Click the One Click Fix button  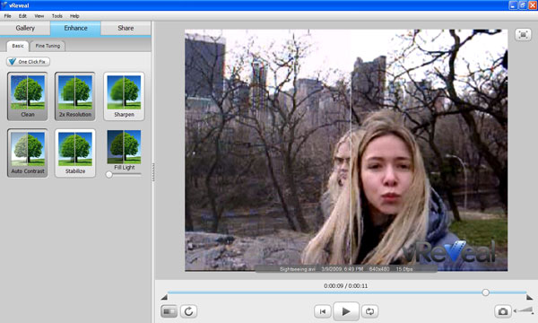point(28,61)
